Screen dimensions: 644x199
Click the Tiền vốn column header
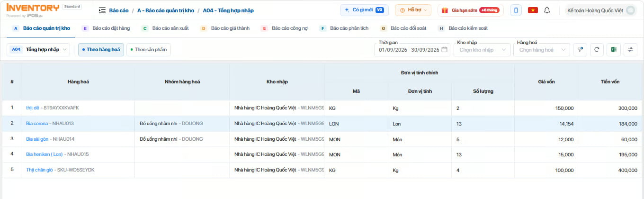[610, 82]
